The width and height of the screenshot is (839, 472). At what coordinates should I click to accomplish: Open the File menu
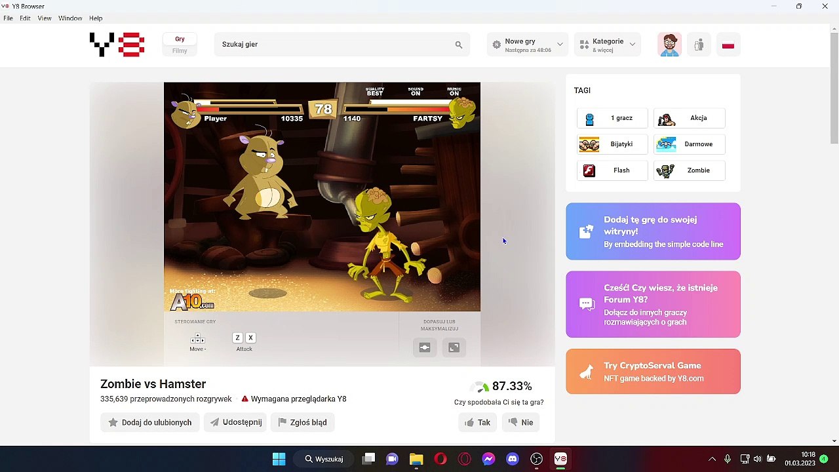8,18
